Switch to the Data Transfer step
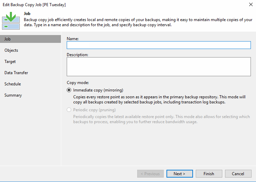256x182 pixels. tap(16, 73)
